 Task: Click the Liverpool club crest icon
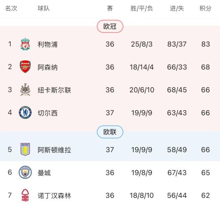point(25,44)
